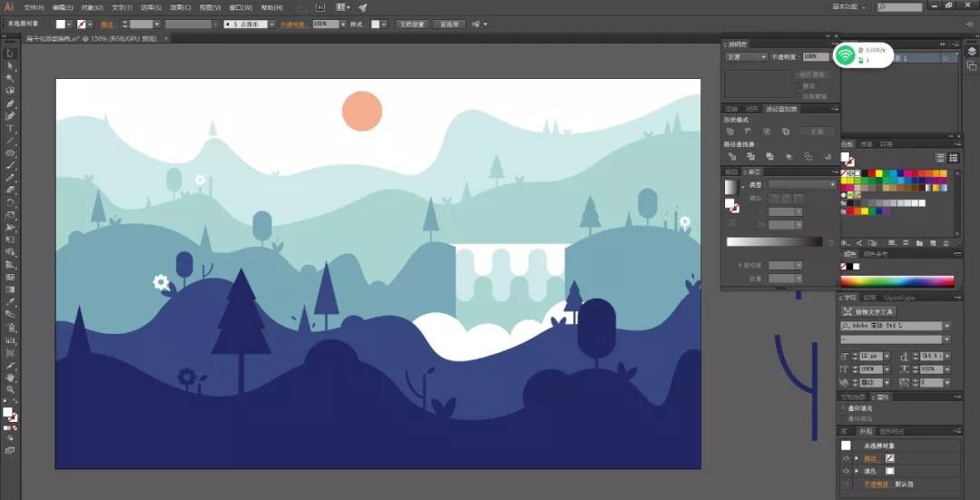
Task: Open the 文件(F) menu
Action: pos(34,7)
